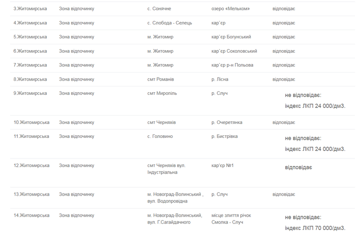Click the "с. Головино" cell
The height and width of the screenshot is (234, 363).
(x=160, y=137)
